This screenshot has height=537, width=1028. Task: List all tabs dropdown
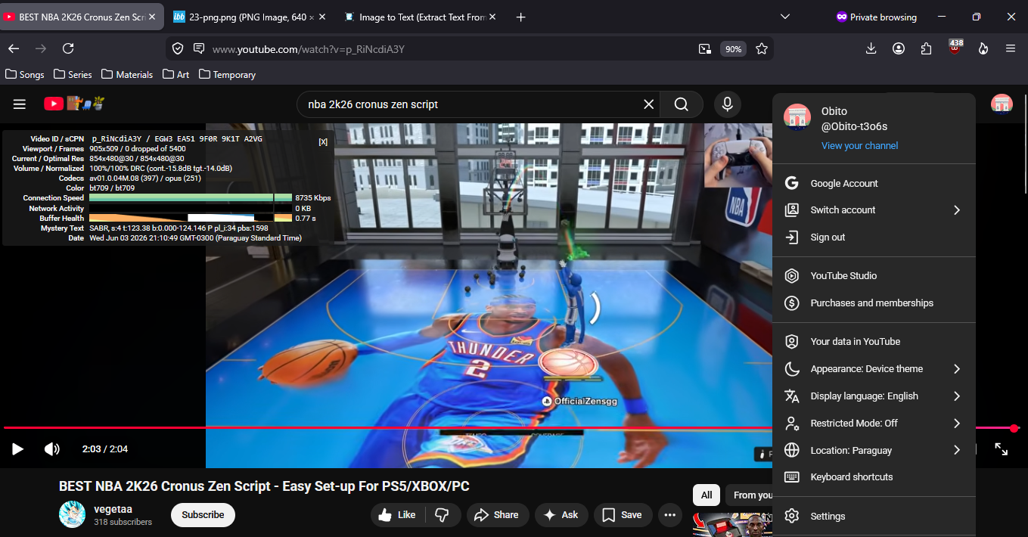(785, 17)
